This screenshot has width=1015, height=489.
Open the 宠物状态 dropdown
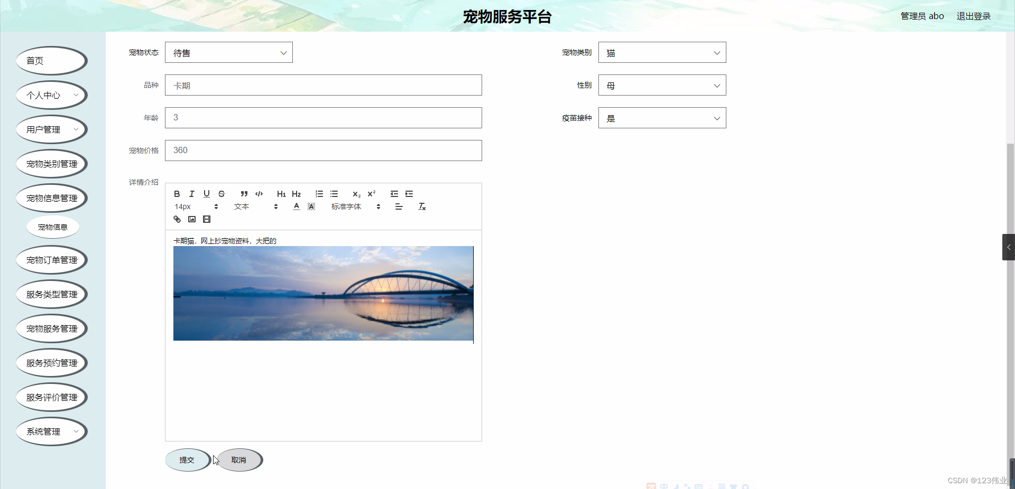click(229, 52)
